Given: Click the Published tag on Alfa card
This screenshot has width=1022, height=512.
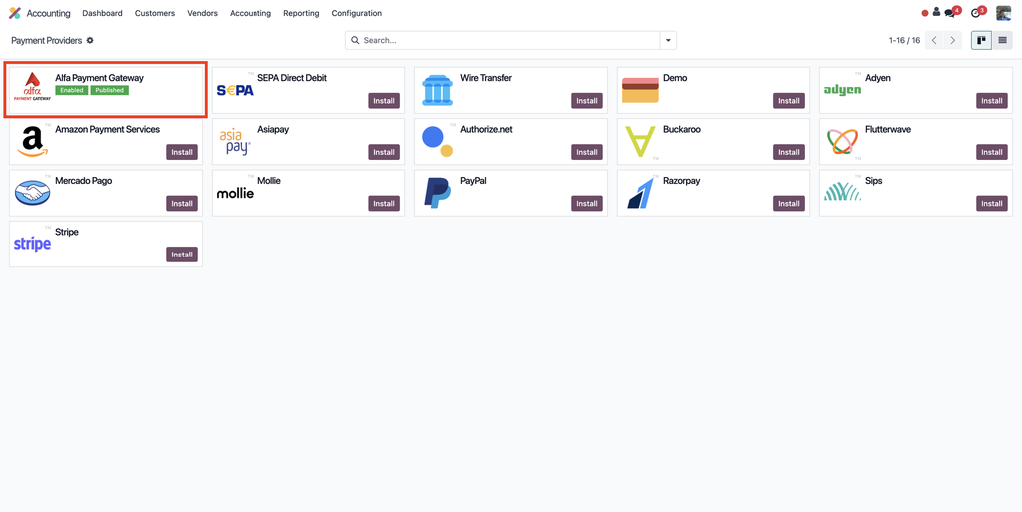Looking at the screenshot, I should [x=110, y=90].
